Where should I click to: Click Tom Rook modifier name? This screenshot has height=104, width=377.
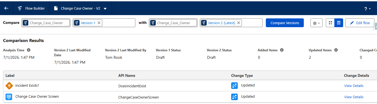(114, 57)
